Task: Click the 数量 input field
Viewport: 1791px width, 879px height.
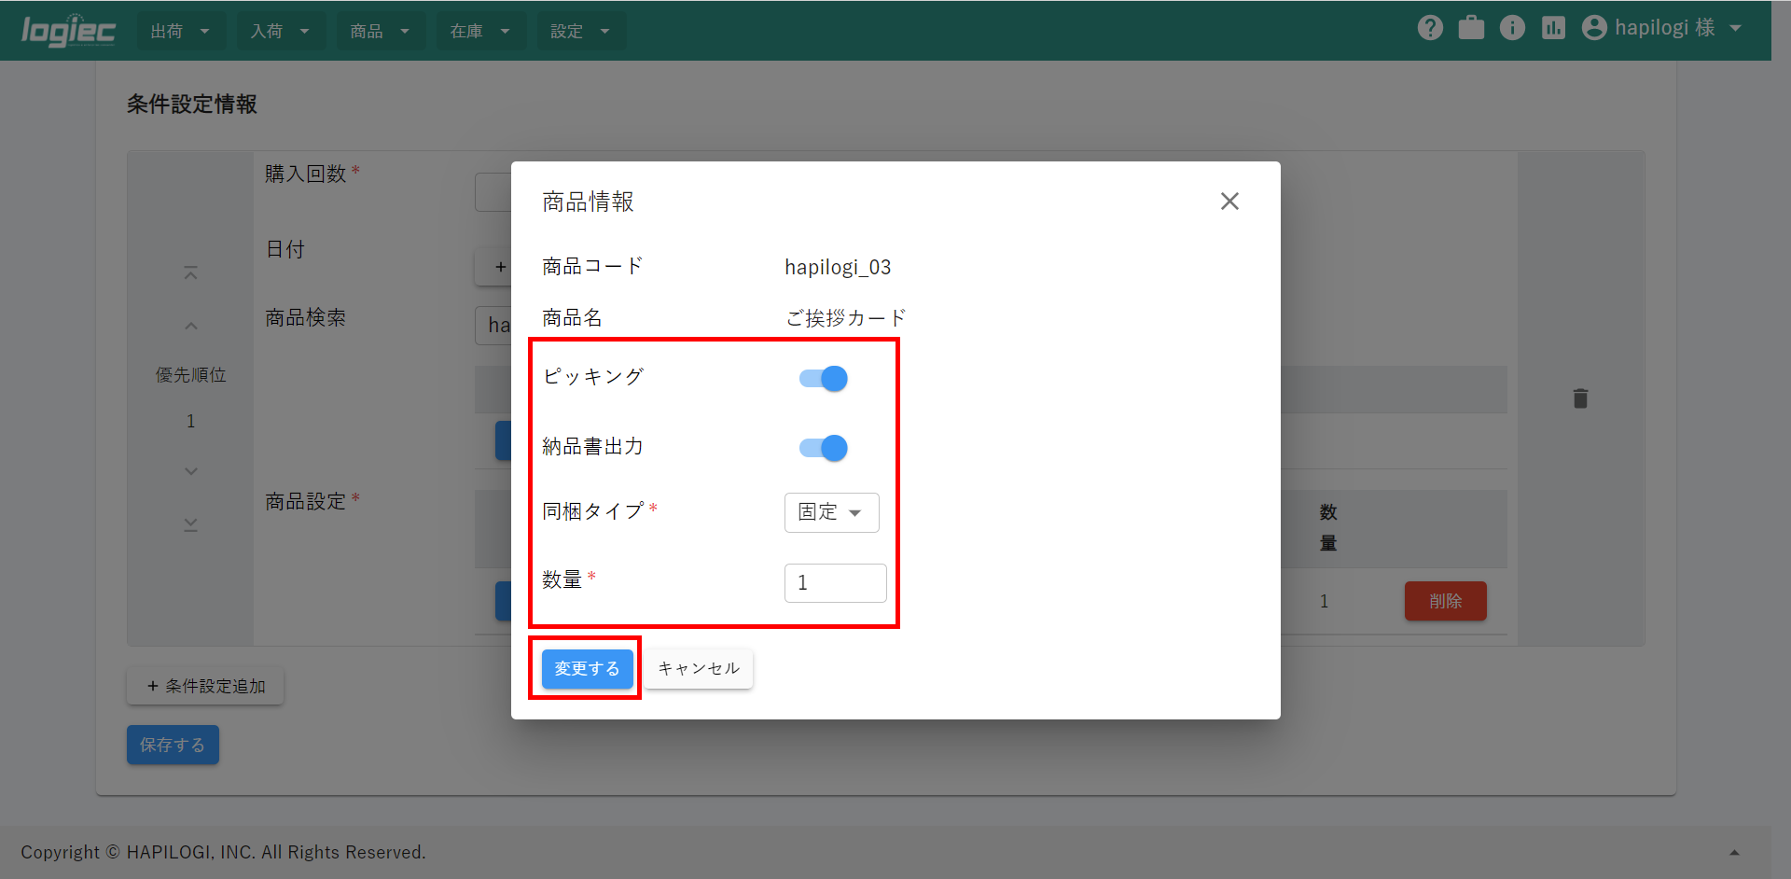Action: (x=835, y=583)
